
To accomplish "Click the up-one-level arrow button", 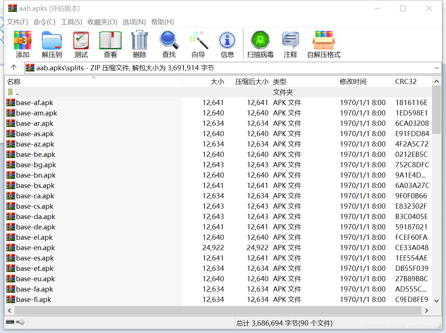I will (14, 67).
